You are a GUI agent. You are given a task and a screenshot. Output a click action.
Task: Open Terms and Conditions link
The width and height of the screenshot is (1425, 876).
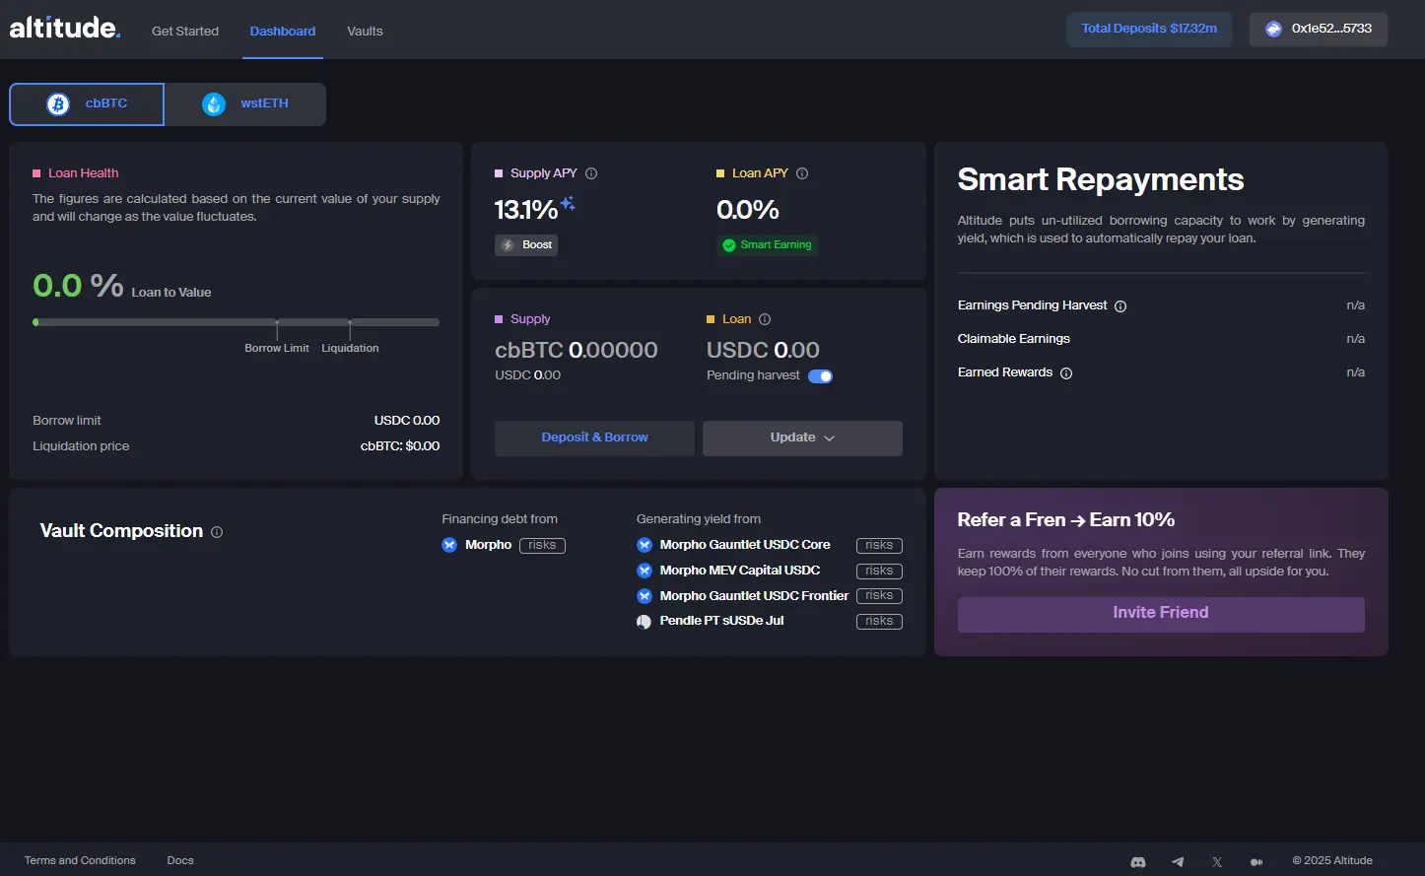tap(80, 861)
